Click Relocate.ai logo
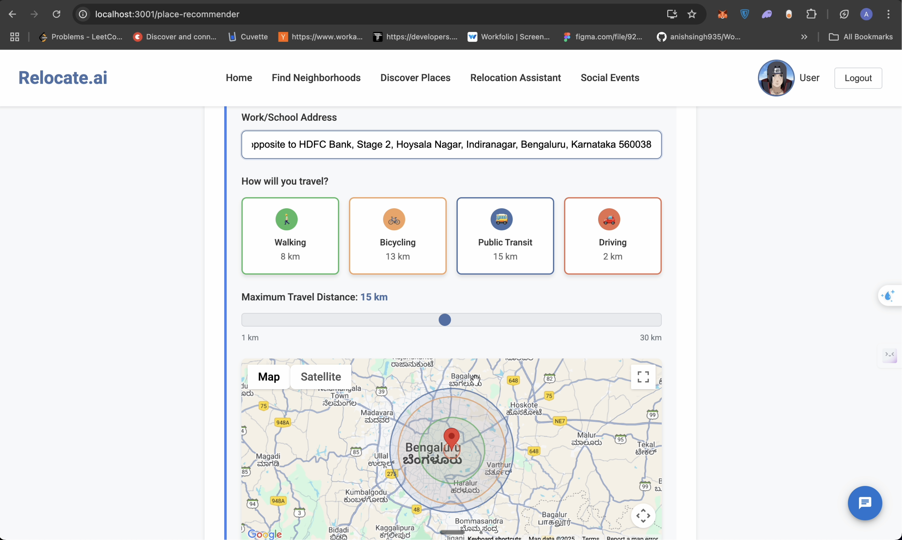 point(63,78)
